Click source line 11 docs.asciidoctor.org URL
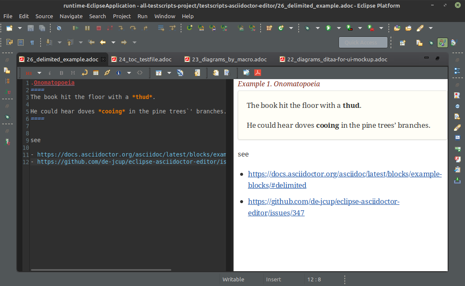 (131, 154)
